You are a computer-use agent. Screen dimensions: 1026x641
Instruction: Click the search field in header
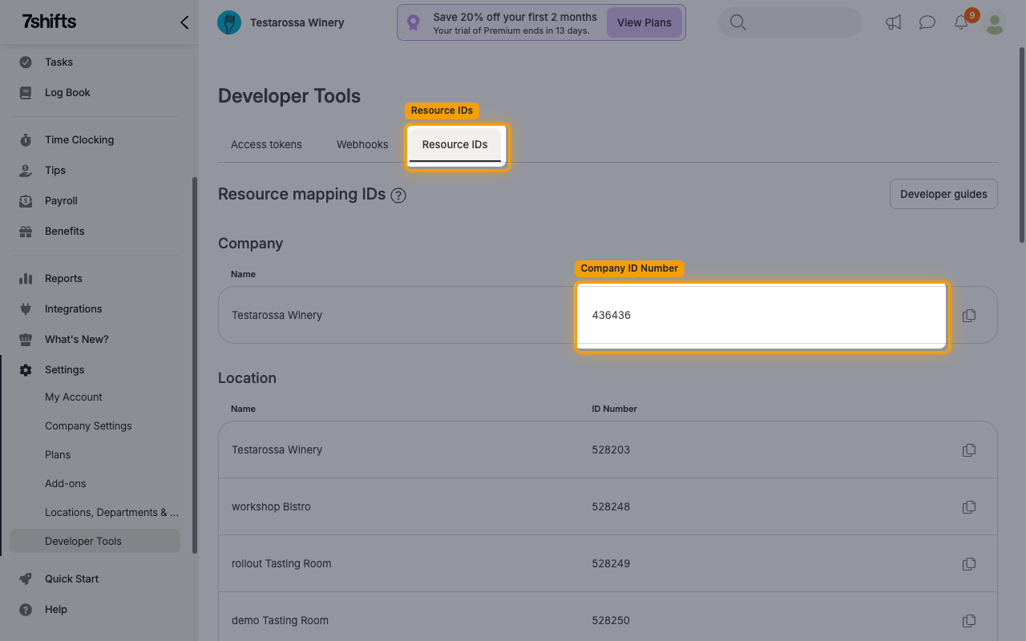pyautogui.click(x=790, y=22)
